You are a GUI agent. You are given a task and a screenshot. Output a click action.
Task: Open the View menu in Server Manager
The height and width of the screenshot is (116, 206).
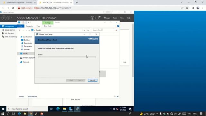click(x=122, y=18)
